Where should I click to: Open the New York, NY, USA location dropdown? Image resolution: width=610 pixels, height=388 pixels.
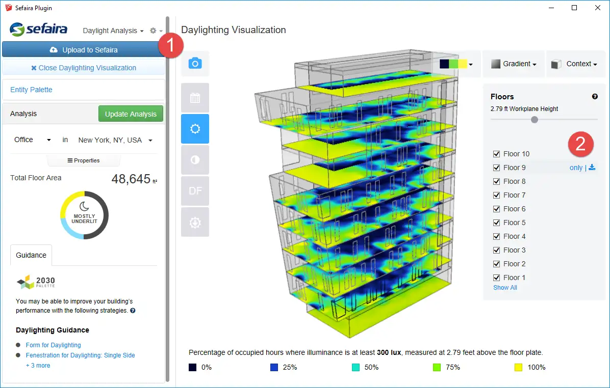[115, 140]
